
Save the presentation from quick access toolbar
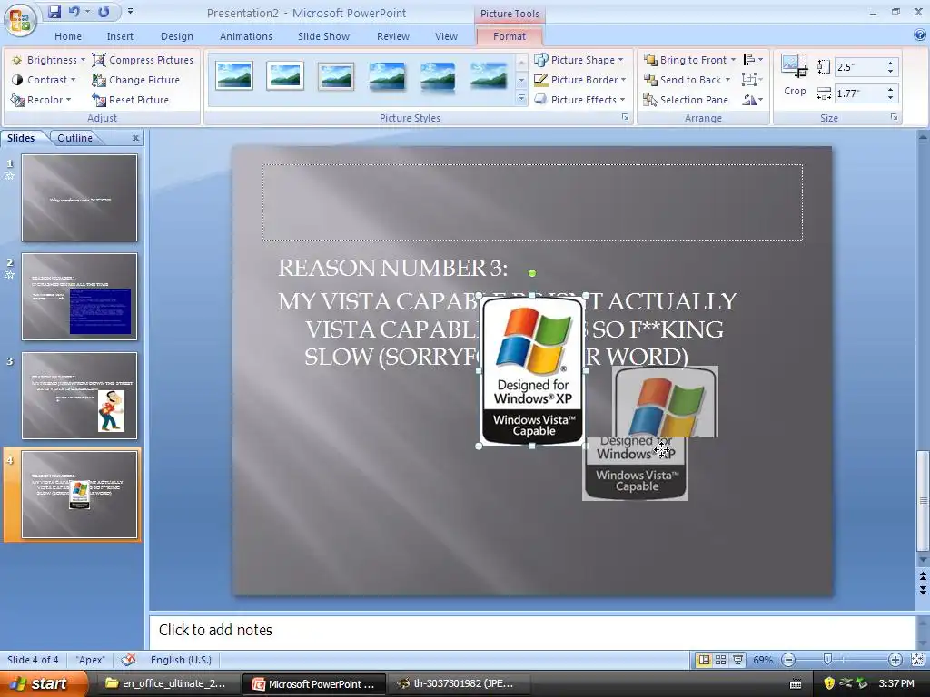point(54,11)
